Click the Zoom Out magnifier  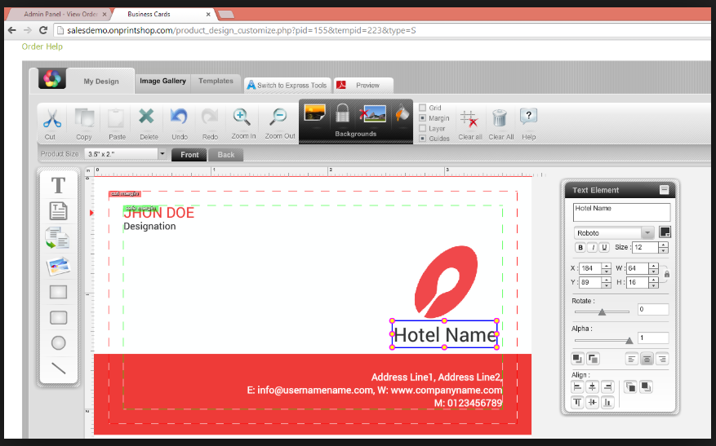(x=278, y=117)
